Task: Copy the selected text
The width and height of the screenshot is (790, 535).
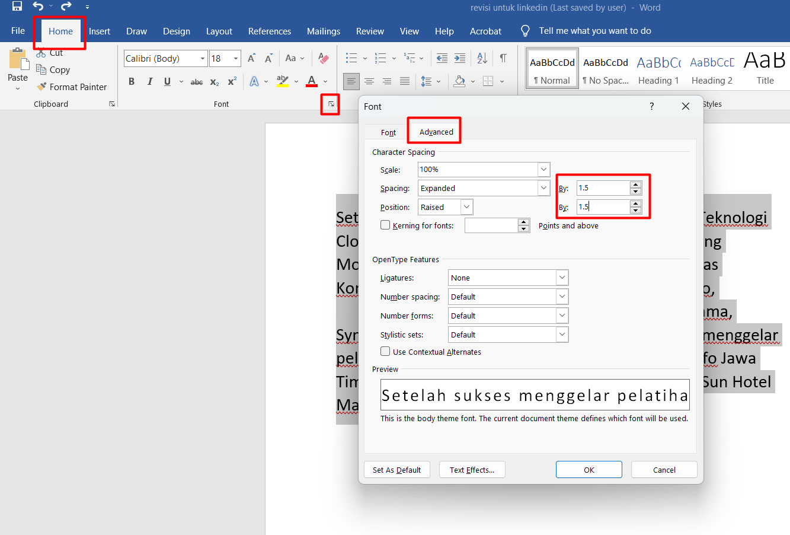Action: coord(53,69)
